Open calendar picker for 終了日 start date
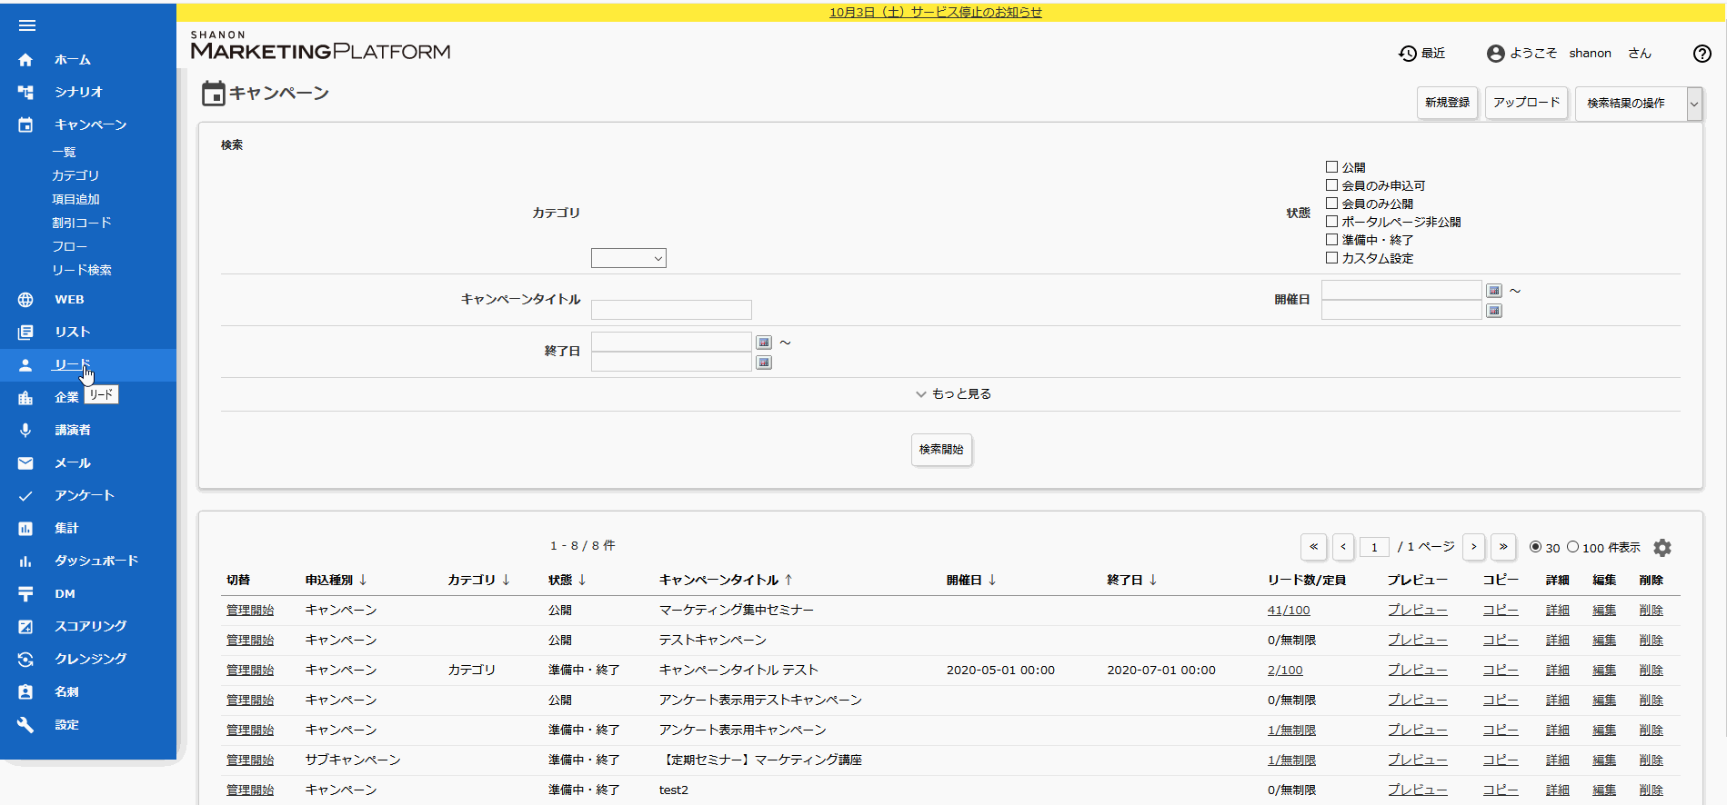 764,343
